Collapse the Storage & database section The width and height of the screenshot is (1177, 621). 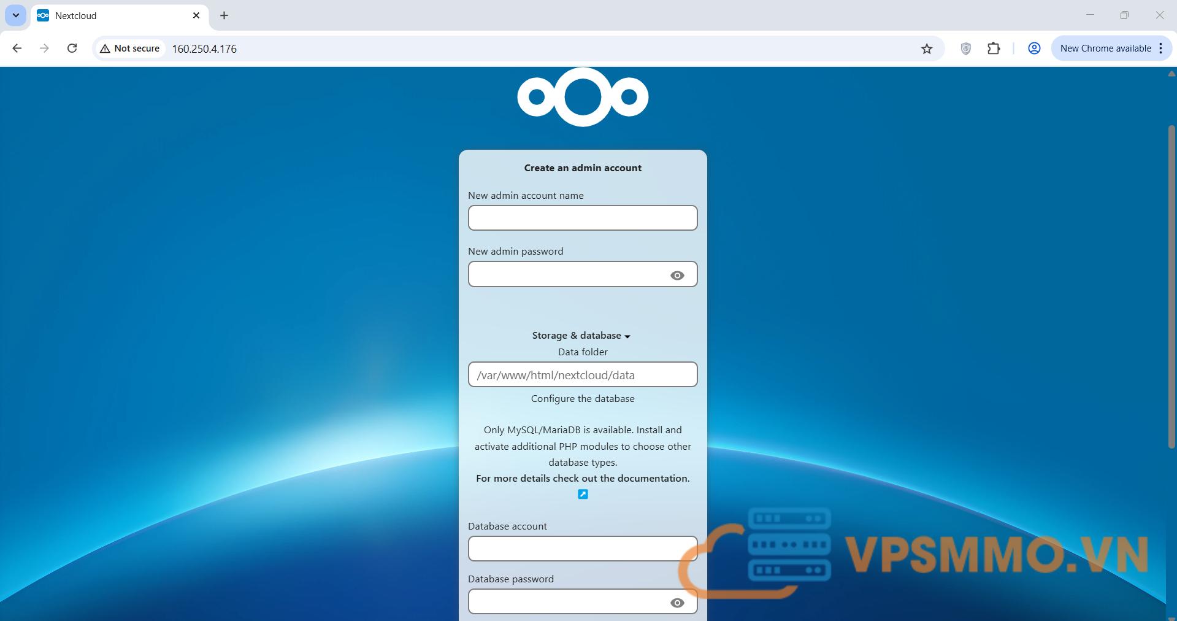[581, 336]
